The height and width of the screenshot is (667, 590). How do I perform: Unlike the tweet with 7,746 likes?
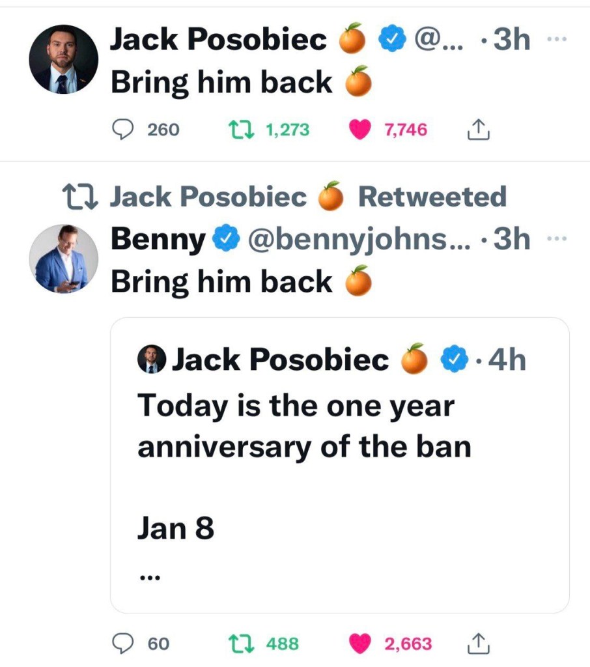pyautogui.click(x=360, y=130)
